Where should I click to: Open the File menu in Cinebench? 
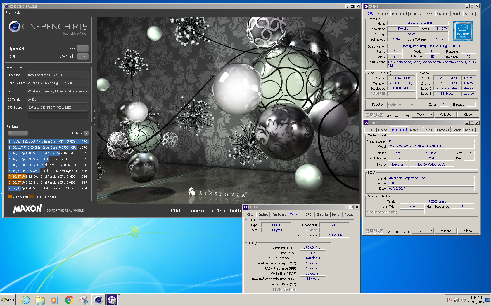(8, 13)
